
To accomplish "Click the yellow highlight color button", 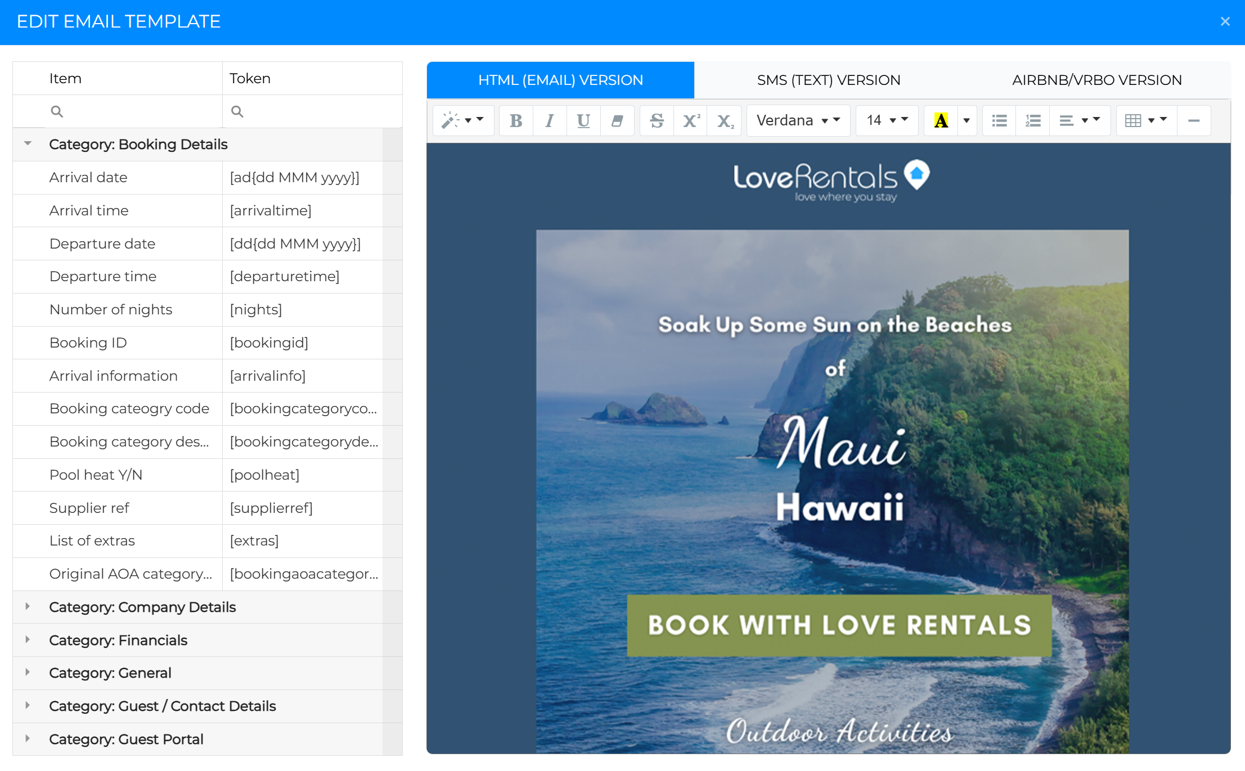I will [941, 120].
